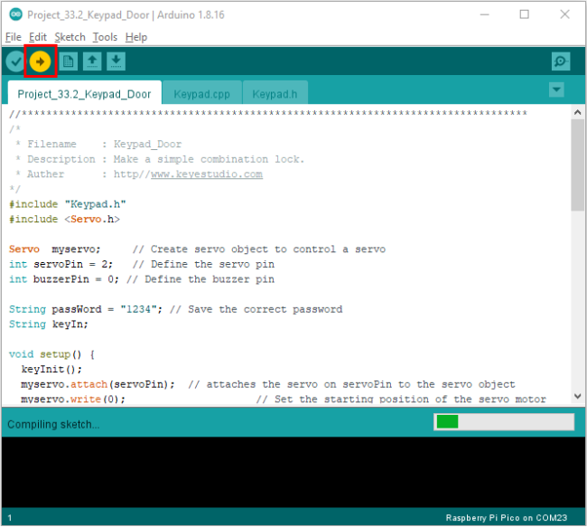Click 'myservo.attach(servoPin);' statement

98,384
